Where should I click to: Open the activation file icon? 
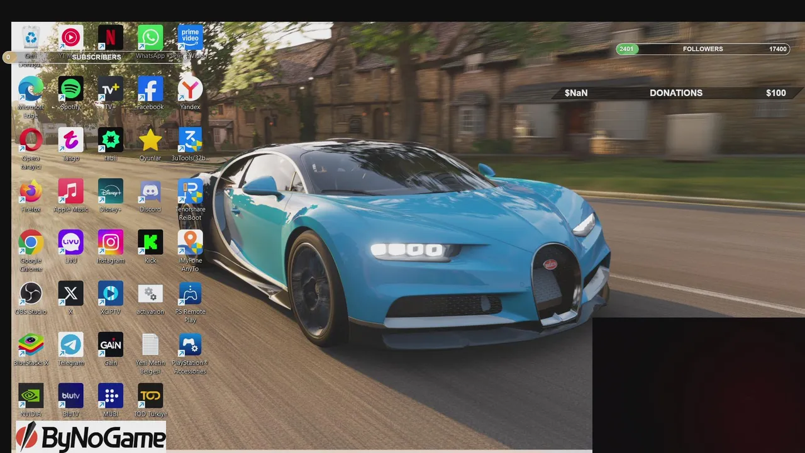(x=150, y=293)
